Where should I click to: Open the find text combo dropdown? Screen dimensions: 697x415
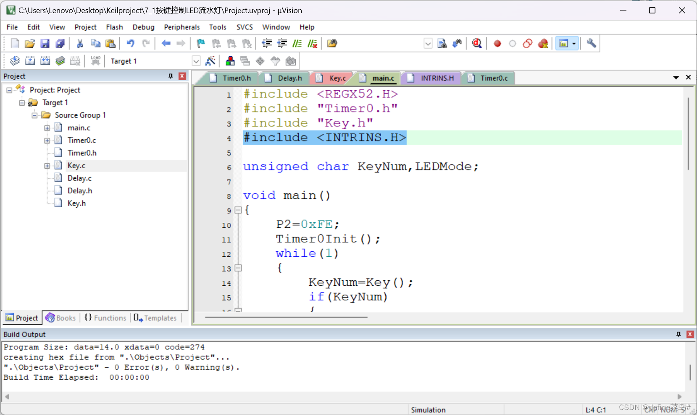(x=428, y=43)
